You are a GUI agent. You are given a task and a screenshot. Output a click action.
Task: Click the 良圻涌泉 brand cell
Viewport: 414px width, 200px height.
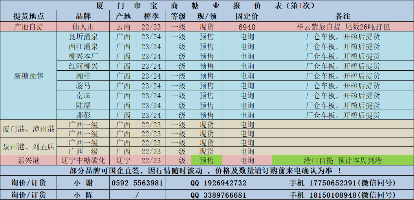[83, 37]
